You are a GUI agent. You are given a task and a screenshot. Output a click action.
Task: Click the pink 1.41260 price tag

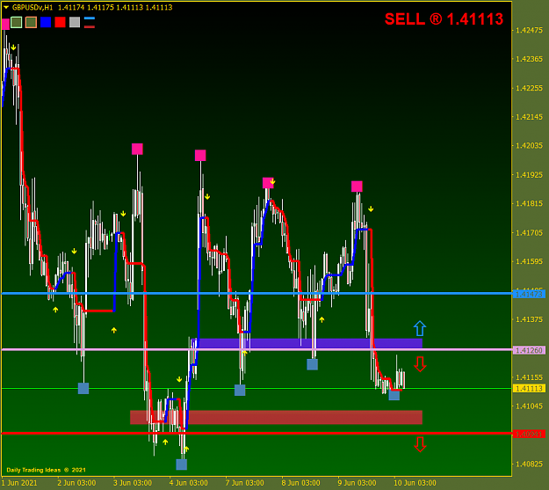(529, 350)
